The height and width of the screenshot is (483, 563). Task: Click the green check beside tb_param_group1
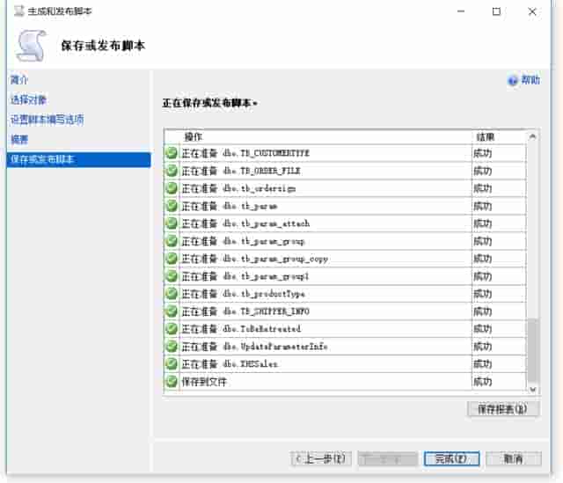(x=172, y=276)
